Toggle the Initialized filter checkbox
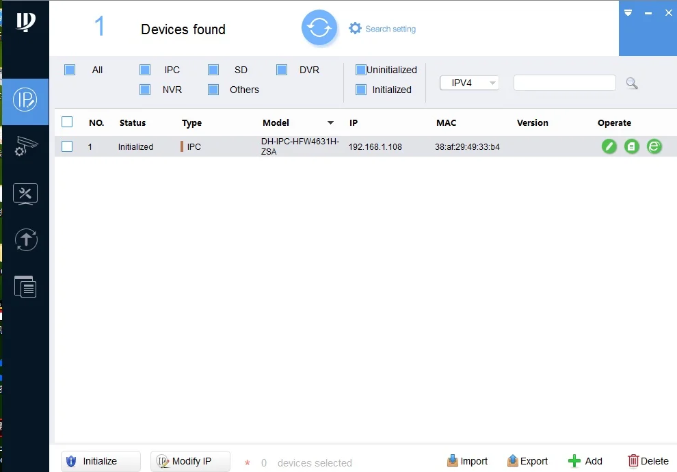Image resolution: width=677 pixels, height=472 pixels. [x=361, y=90]
